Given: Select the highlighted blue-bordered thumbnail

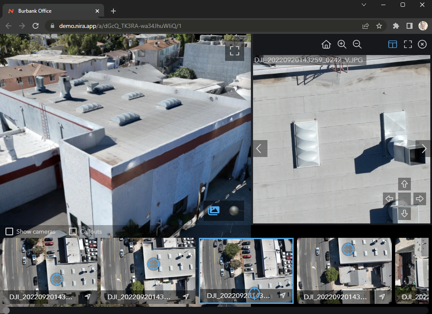Looking at the screenshot, I should tap(246, 271).
